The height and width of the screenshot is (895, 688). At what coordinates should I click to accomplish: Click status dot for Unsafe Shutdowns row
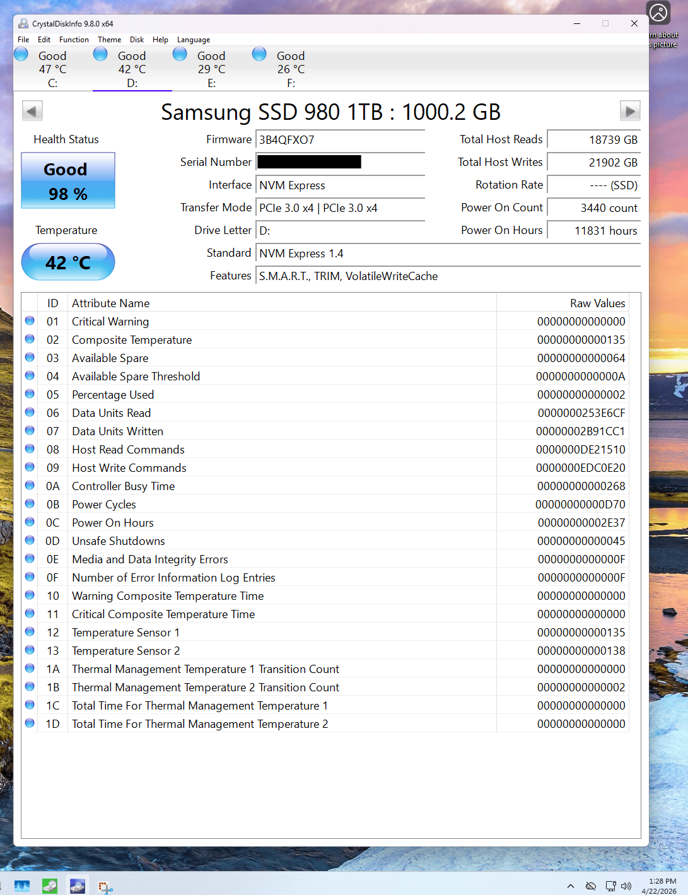click(30, 541)
